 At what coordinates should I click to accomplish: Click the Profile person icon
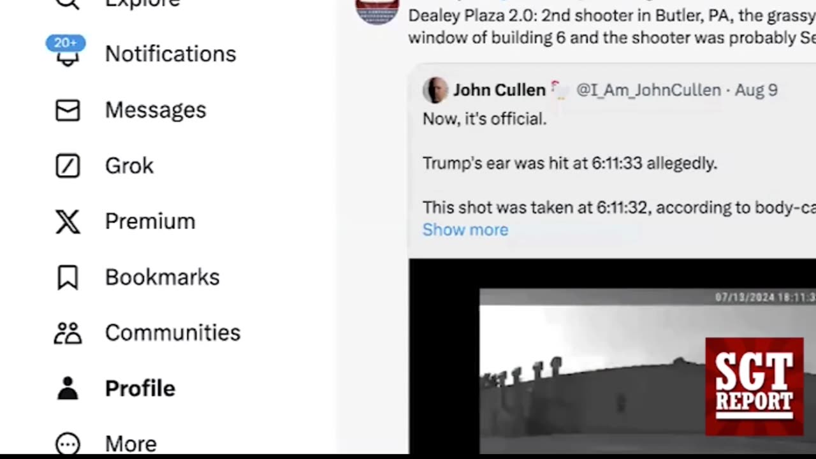tap(68, 388)
